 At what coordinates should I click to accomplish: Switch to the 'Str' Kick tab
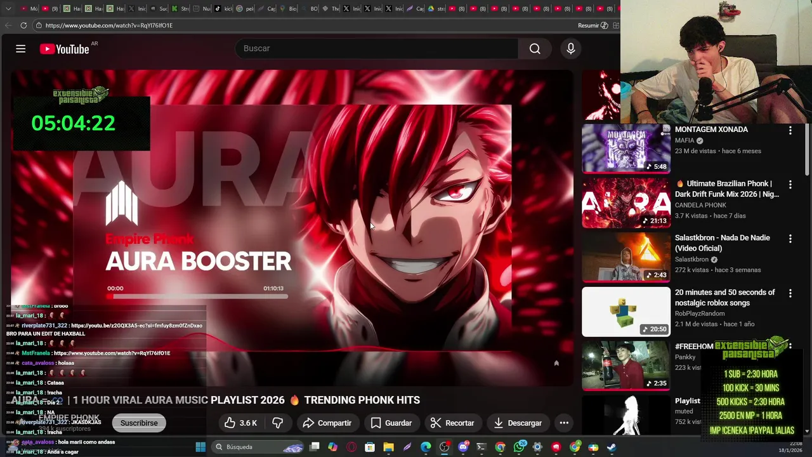tap(181, 9)
